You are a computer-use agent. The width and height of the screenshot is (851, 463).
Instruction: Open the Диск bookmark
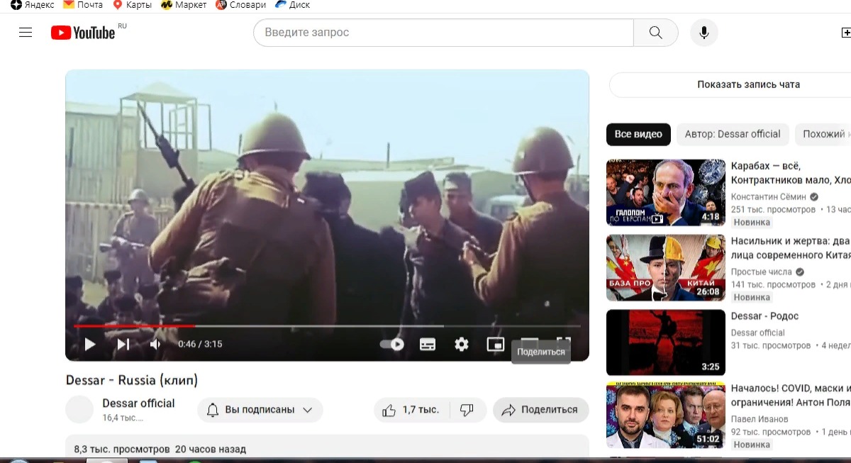293,5
